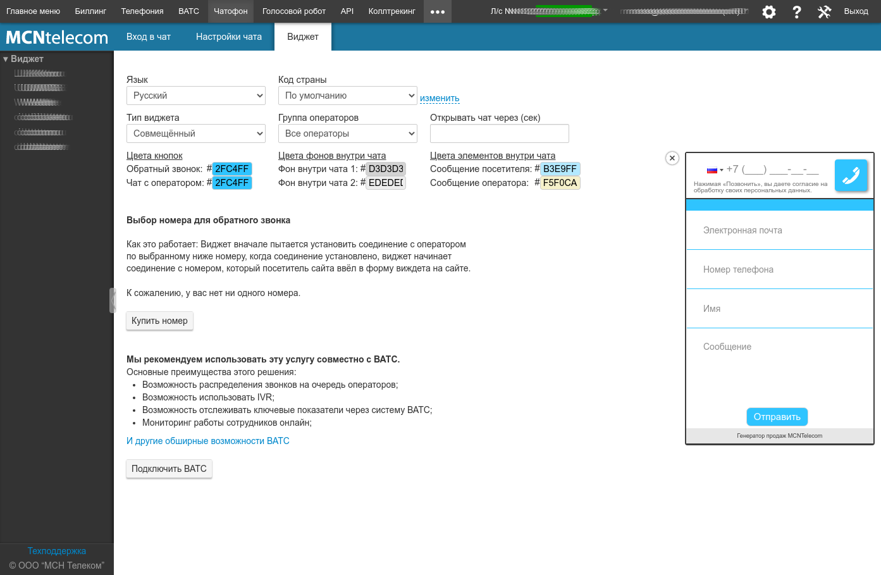Click the blue phone callback icon
The image size is (881, 575).
tap(851, 175)
